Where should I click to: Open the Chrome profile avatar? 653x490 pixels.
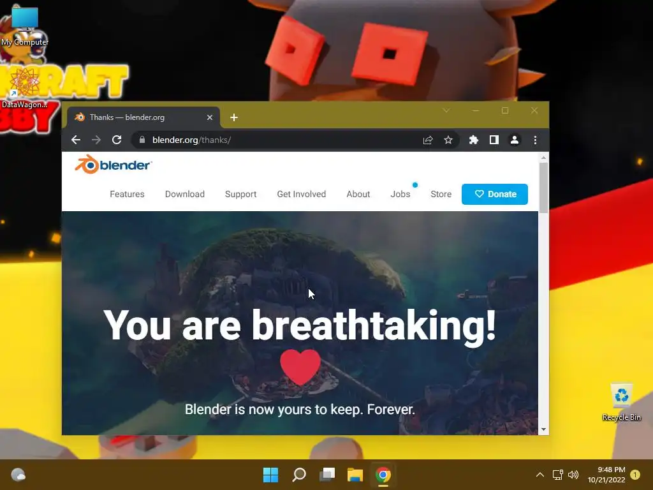(515, 140)
